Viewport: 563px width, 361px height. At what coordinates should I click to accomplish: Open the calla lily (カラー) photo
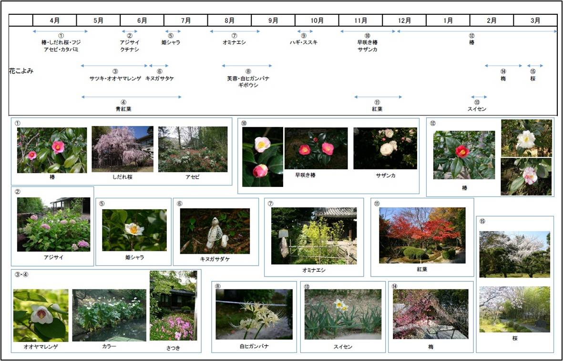pyautogui.click(x=109, y=315)
